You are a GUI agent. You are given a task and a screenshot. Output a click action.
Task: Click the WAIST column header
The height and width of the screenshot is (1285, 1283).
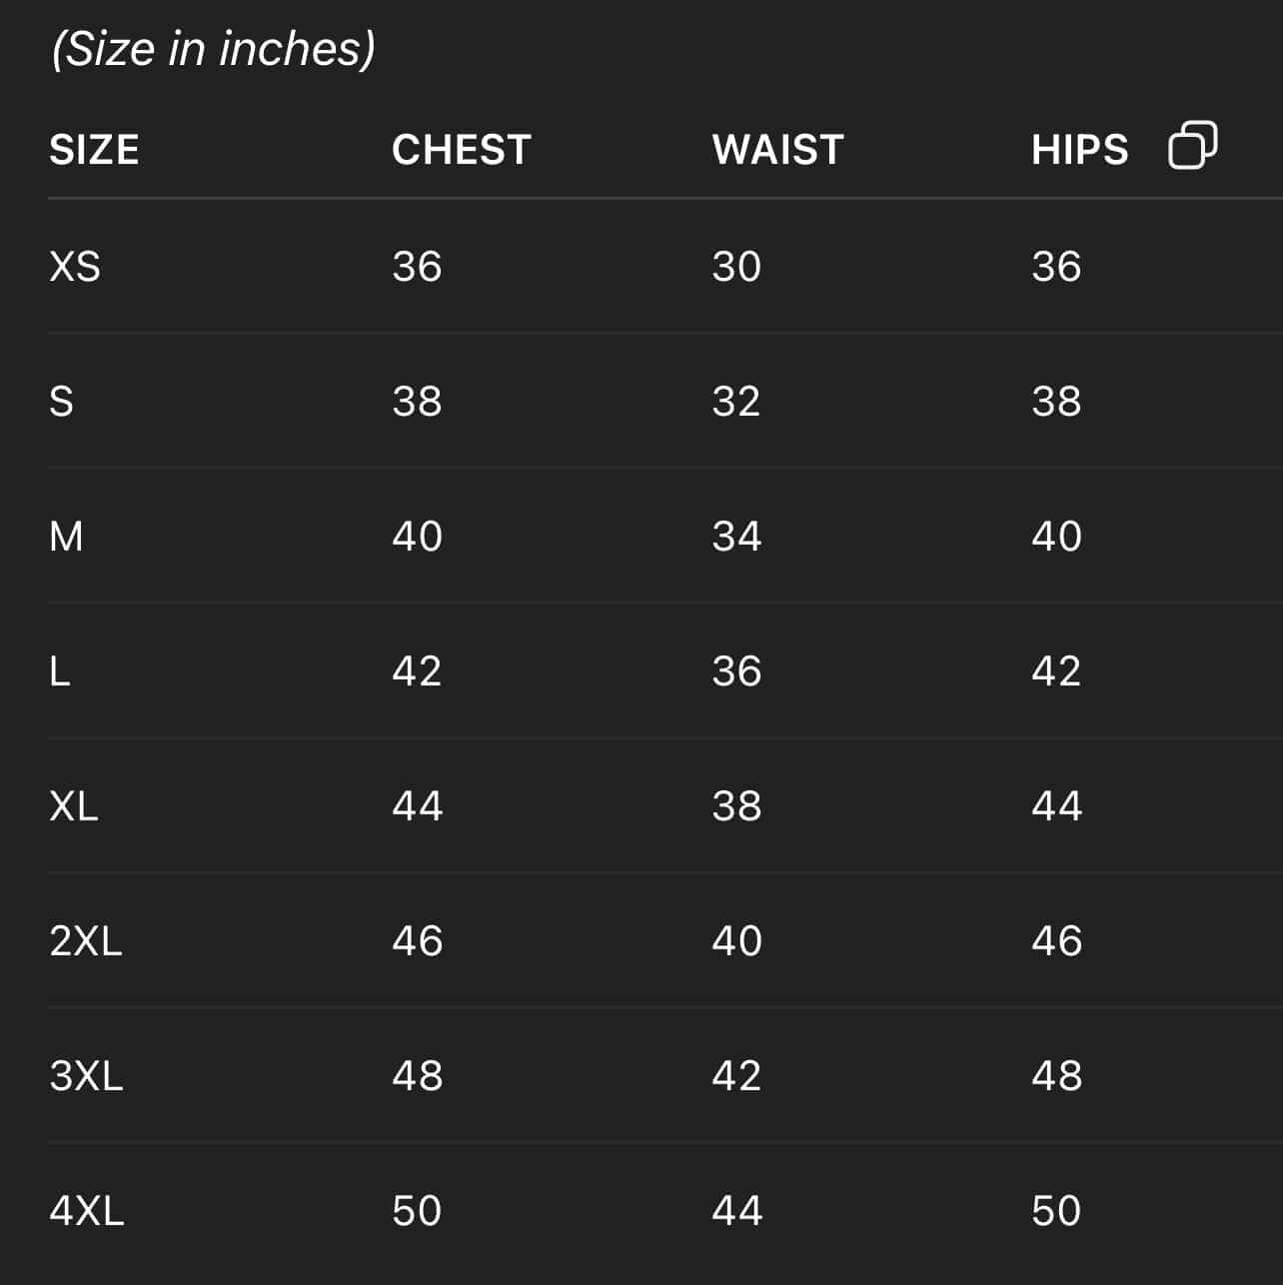point(777,150)
